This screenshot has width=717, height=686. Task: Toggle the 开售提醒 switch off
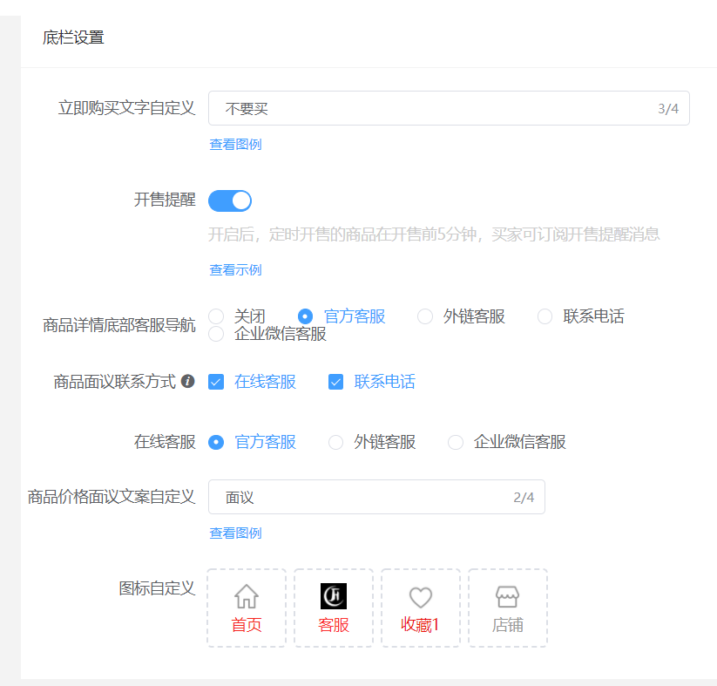(x=230, y=200)
